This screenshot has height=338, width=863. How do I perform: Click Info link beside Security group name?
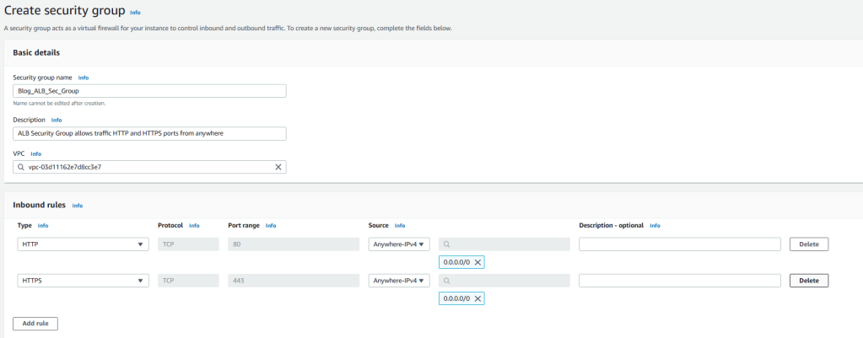coord(84,78)
